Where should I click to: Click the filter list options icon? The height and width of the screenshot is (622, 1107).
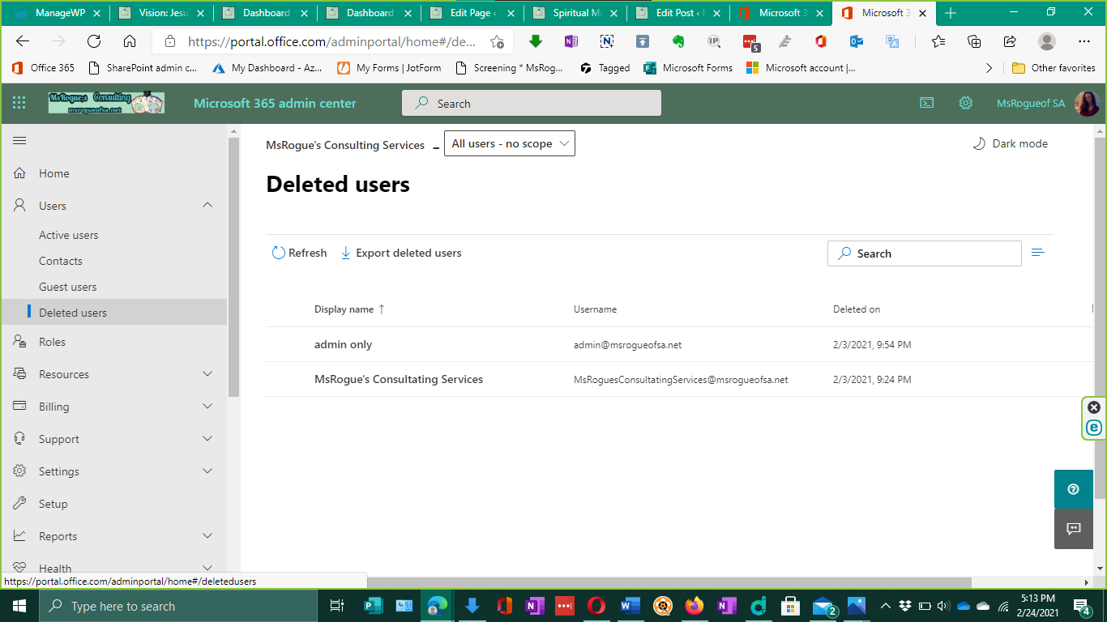pos(1037,253)
